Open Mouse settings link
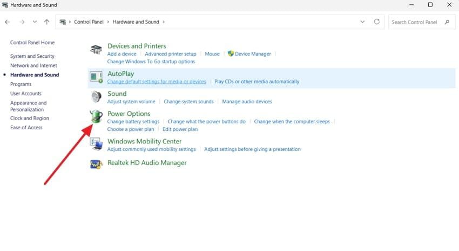This screenshot has height=251, width=459. click(212, 54)
